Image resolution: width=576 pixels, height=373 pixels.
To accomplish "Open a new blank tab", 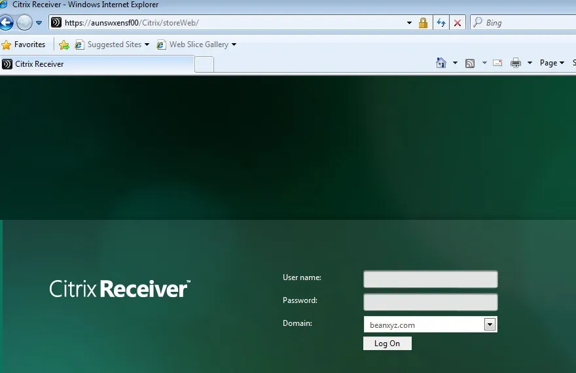I will pos(204,65).
